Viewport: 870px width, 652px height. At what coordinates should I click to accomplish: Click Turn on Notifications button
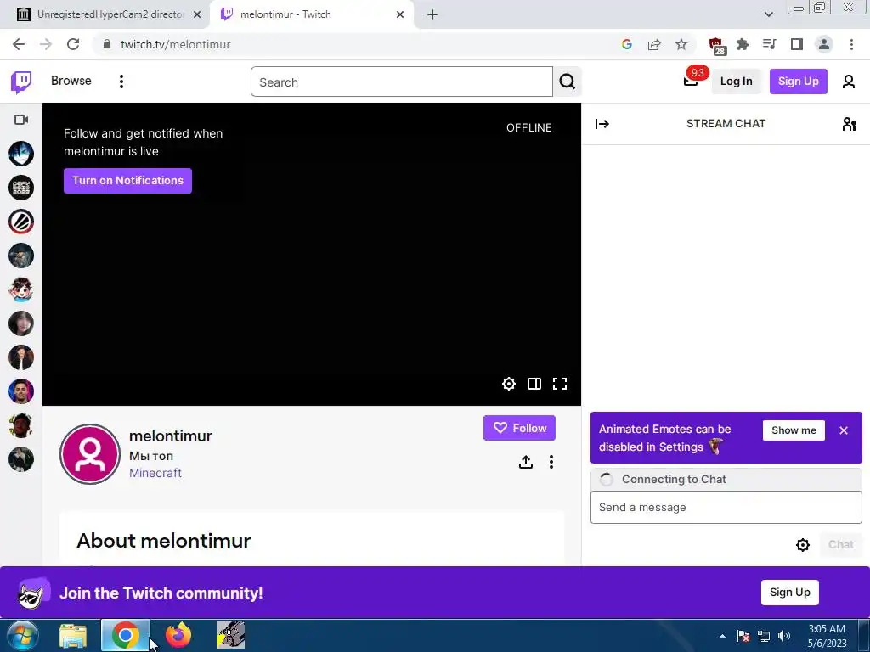127,181
